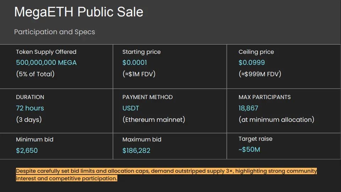Click the $0.0999 ceiling price value
Screen dimensions: 341x192
click(251, 63)
